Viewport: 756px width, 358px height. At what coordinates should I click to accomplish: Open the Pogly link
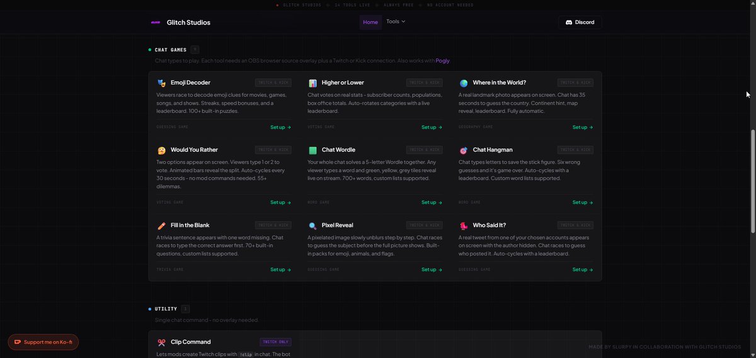[x=442, y=61]
